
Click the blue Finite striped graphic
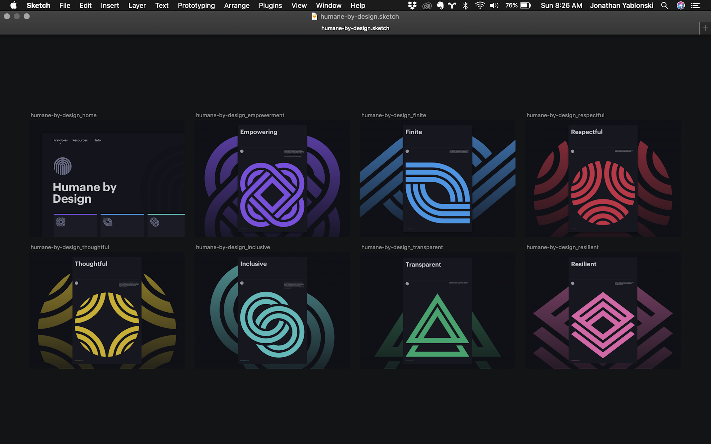[438, 193]
